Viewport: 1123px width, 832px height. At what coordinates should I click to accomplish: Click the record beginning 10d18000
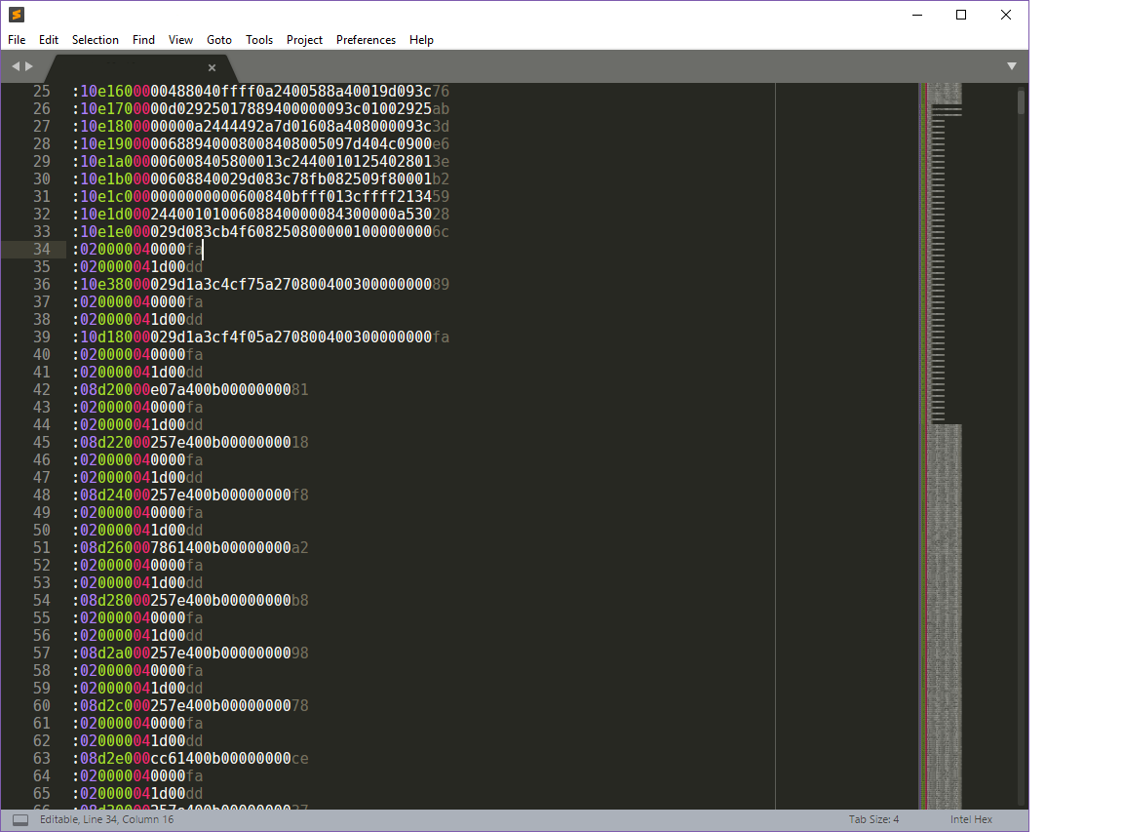[260, 337]
